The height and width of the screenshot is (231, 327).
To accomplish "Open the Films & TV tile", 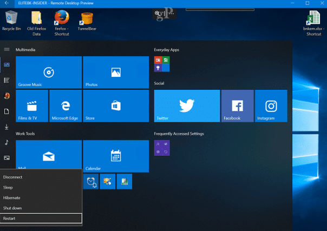I will point(32,106).
